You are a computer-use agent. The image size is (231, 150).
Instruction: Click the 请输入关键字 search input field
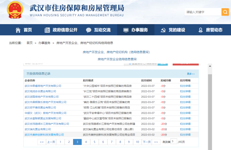(202, 12)
